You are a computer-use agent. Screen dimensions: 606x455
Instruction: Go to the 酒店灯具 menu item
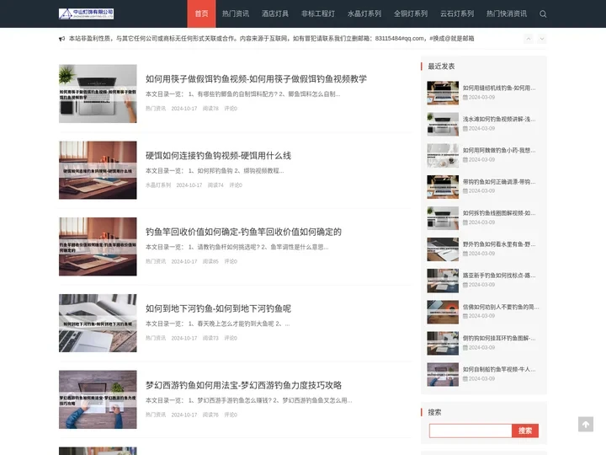pos(274,14)
